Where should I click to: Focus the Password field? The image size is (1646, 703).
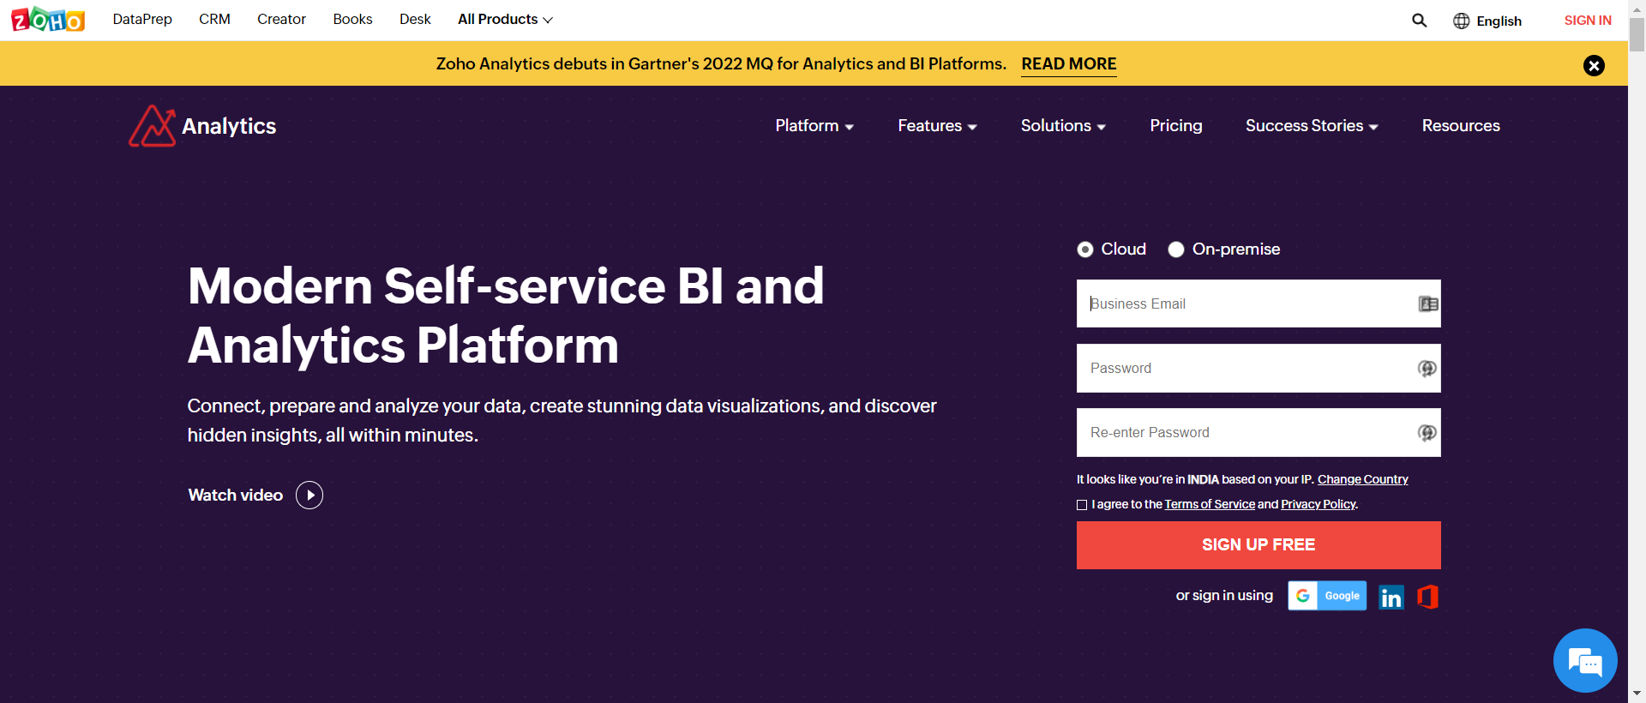(1259, 369)
